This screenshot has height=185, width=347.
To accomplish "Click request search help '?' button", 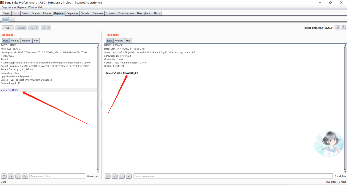I will [x=4, y=176].
